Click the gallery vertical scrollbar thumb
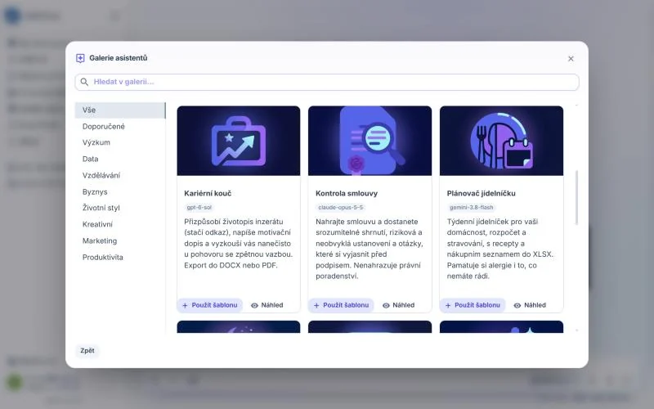 577,197
